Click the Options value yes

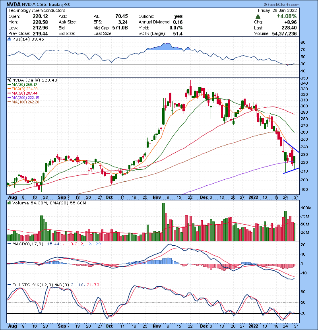[x=178, y=16]
